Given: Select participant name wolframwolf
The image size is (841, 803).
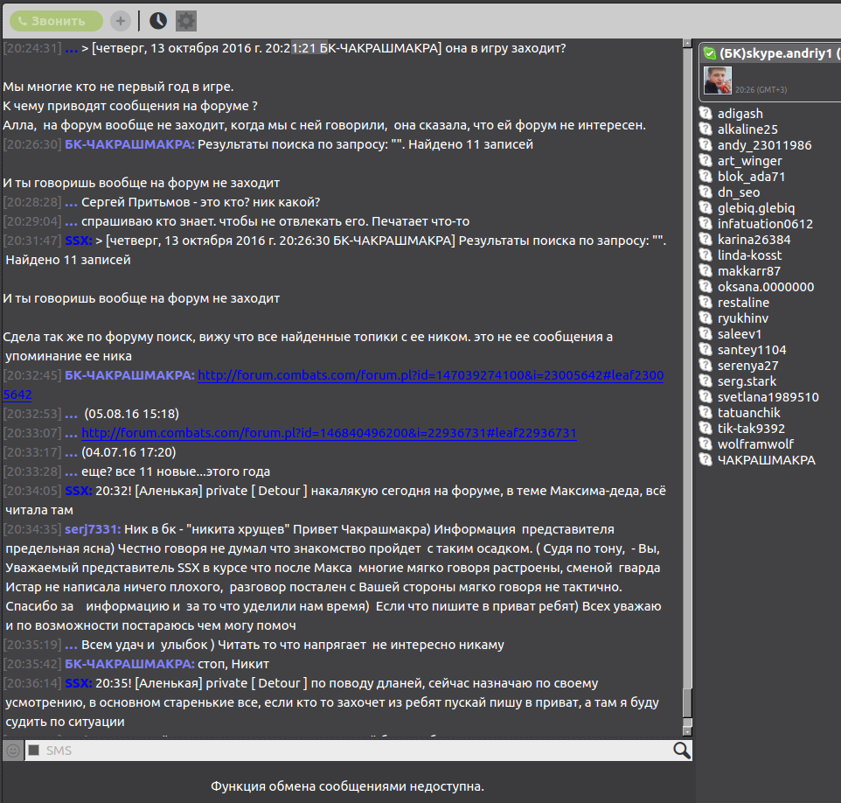Looking at the screenshot, I should (x=755, y=444).
